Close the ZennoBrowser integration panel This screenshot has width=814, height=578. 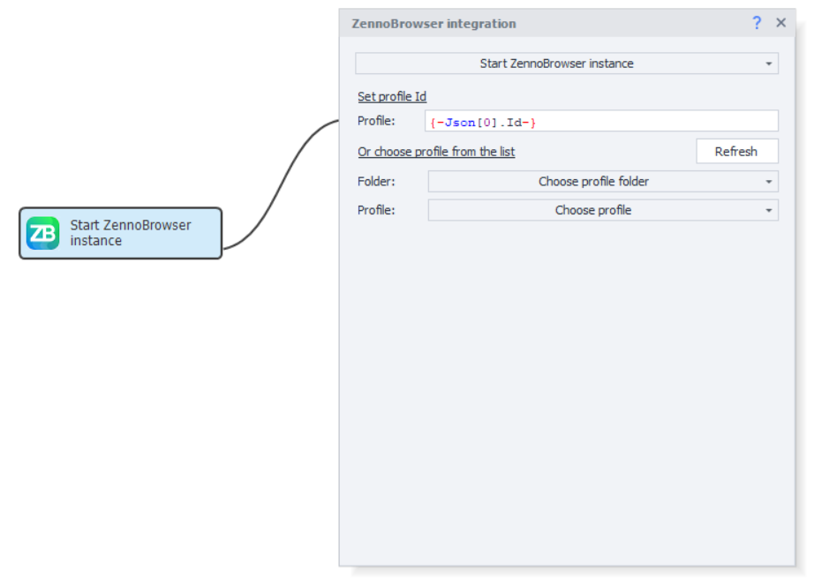(780, 23)
